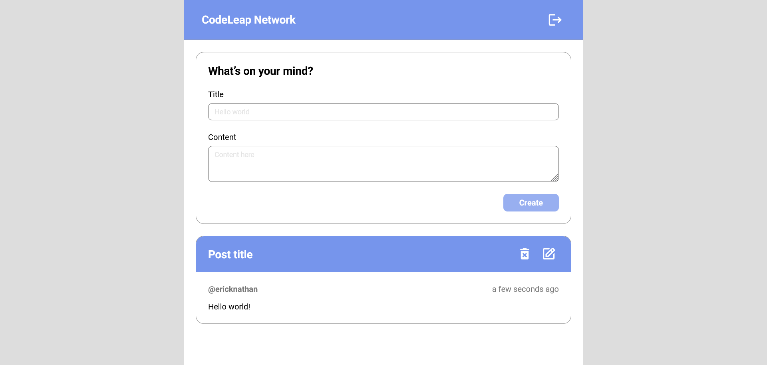Focus the Title input field
Screen dimensions: 767x365
[383, 112]
